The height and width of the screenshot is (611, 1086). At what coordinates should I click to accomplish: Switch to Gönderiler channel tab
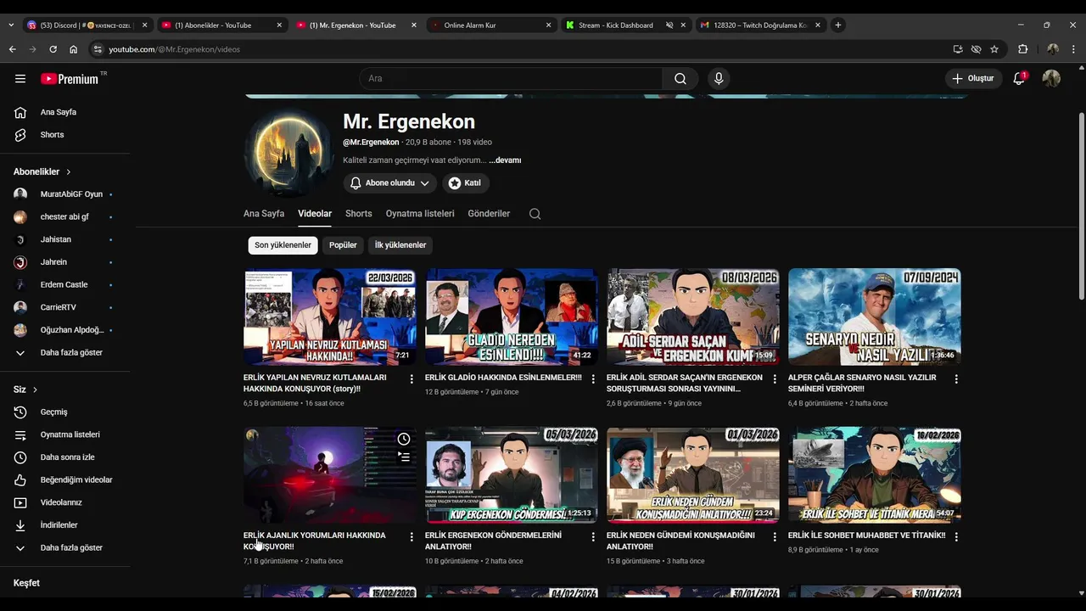(489, 214)
